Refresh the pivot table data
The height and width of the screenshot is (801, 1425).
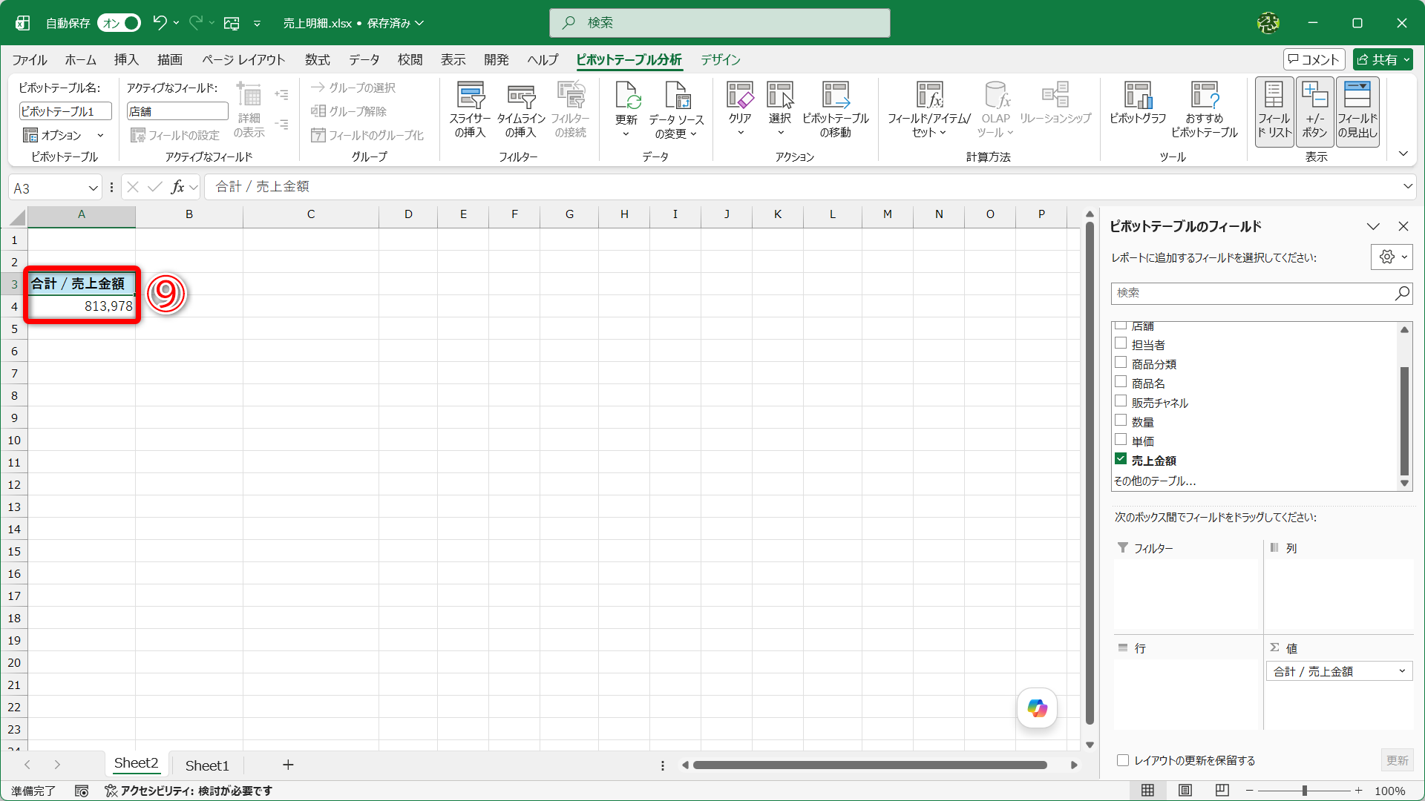pos(626,110)
